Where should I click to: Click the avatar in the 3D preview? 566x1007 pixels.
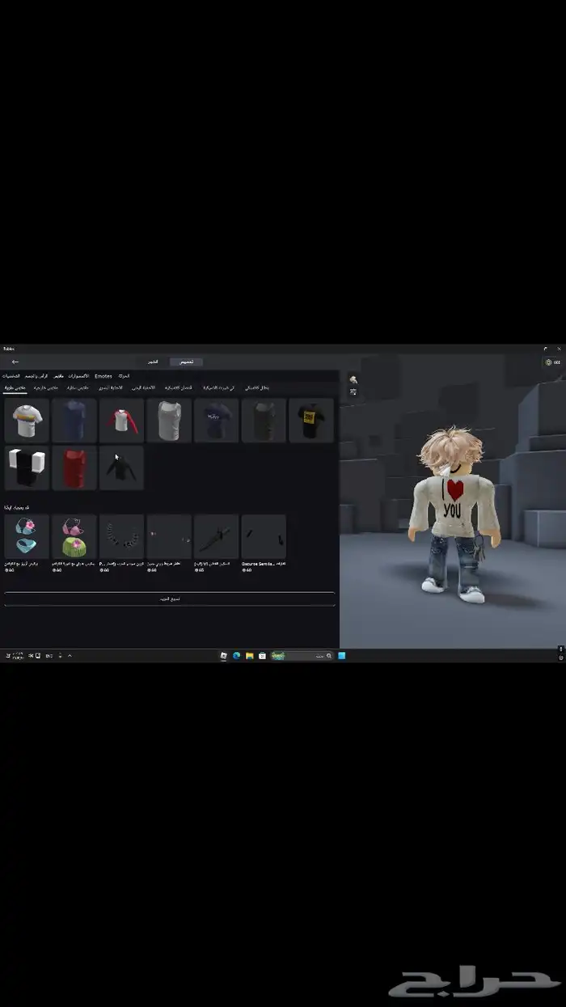[x=454, y=514]
